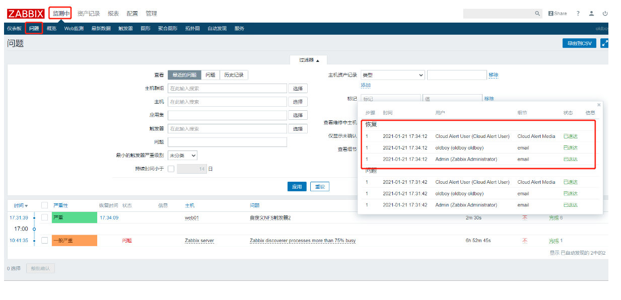Click the 导出到CSV button

579,43
